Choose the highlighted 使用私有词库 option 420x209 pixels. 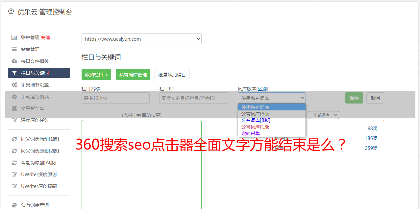[272, 107]
